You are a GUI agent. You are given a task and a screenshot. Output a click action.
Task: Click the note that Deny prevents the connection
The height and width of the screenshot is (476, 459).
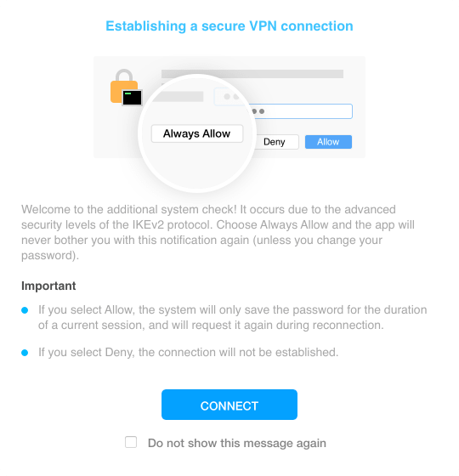tap(188, 353)
